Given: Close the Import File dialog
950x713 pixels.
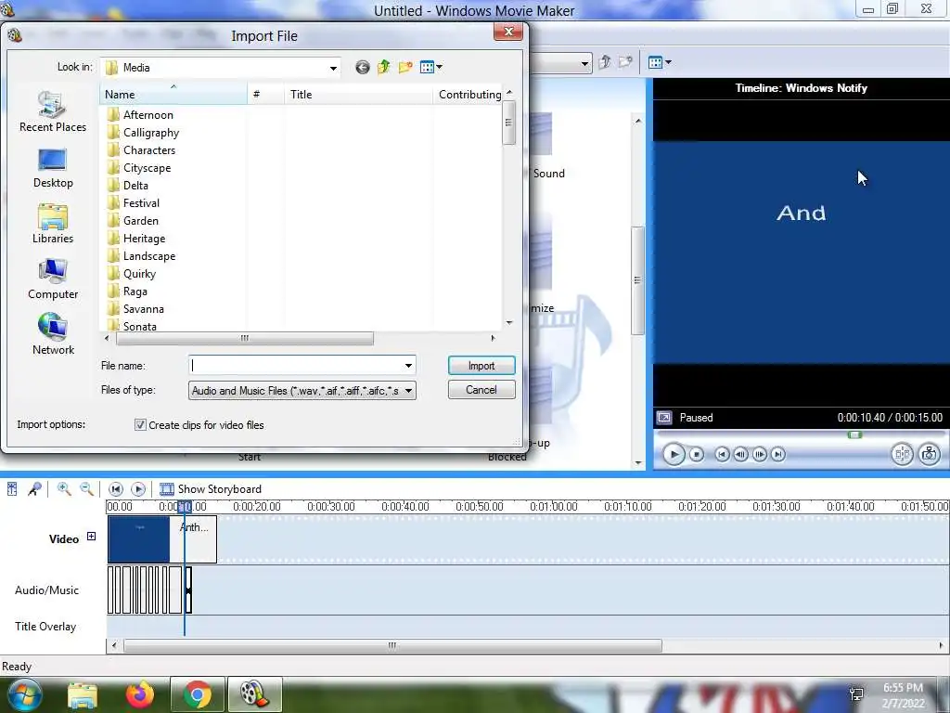Looking at the screenshot, I should 508,32.
